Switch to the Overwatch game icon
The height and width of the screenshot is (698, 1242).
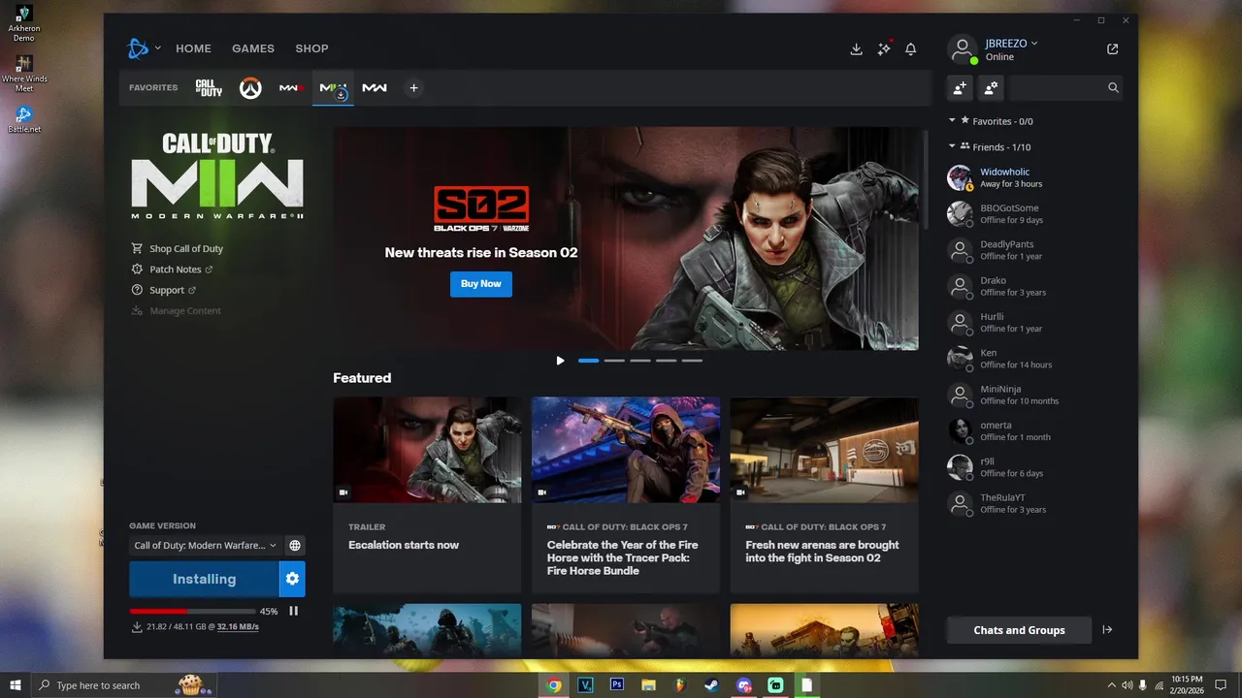click(251, 88)
